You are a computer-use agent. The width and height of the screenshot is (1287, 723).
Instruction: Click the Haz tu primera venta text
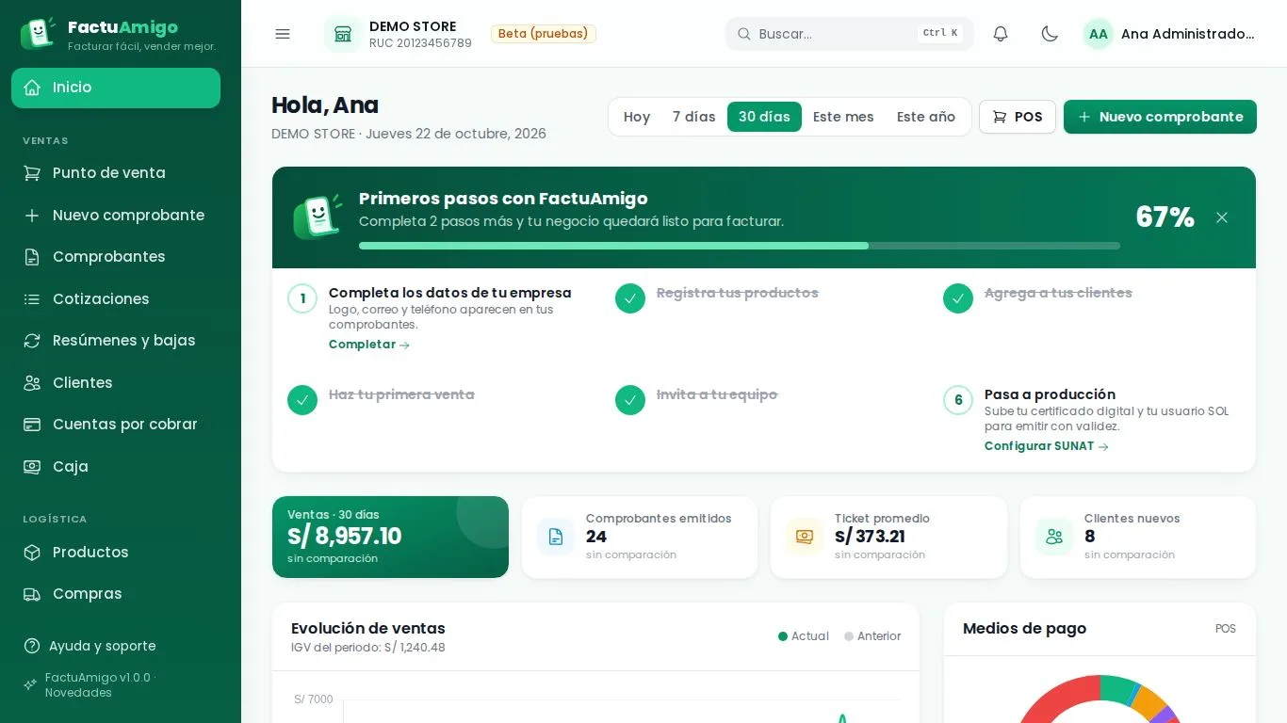tap(401, 394)
